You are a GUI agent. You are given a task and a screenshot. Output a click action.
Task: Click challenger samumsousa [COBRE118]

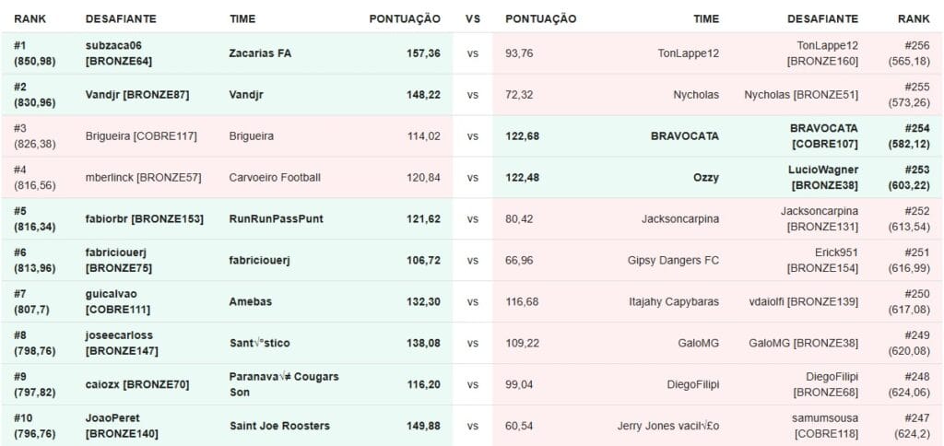(x=825, y=426)
